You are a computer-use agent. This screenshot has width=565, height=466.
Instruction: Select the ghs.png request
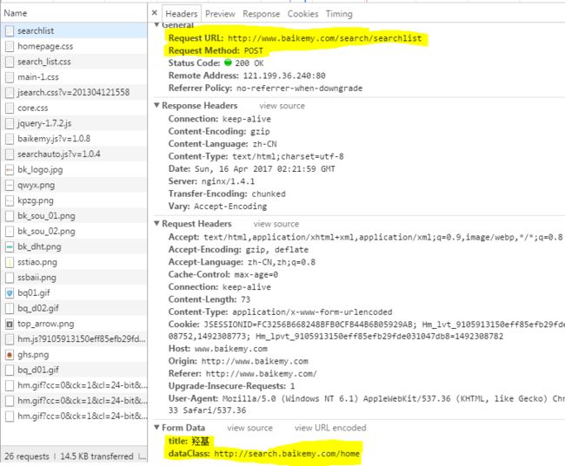74,355
